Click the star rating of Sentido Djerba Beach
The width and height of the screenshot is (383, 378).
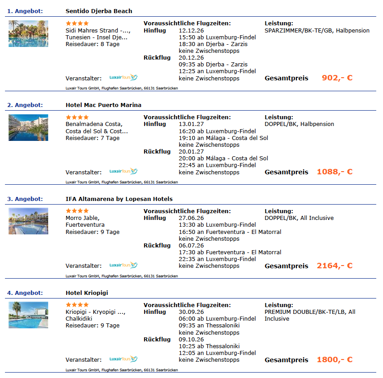pyautogui.click(x=77, y=23)
